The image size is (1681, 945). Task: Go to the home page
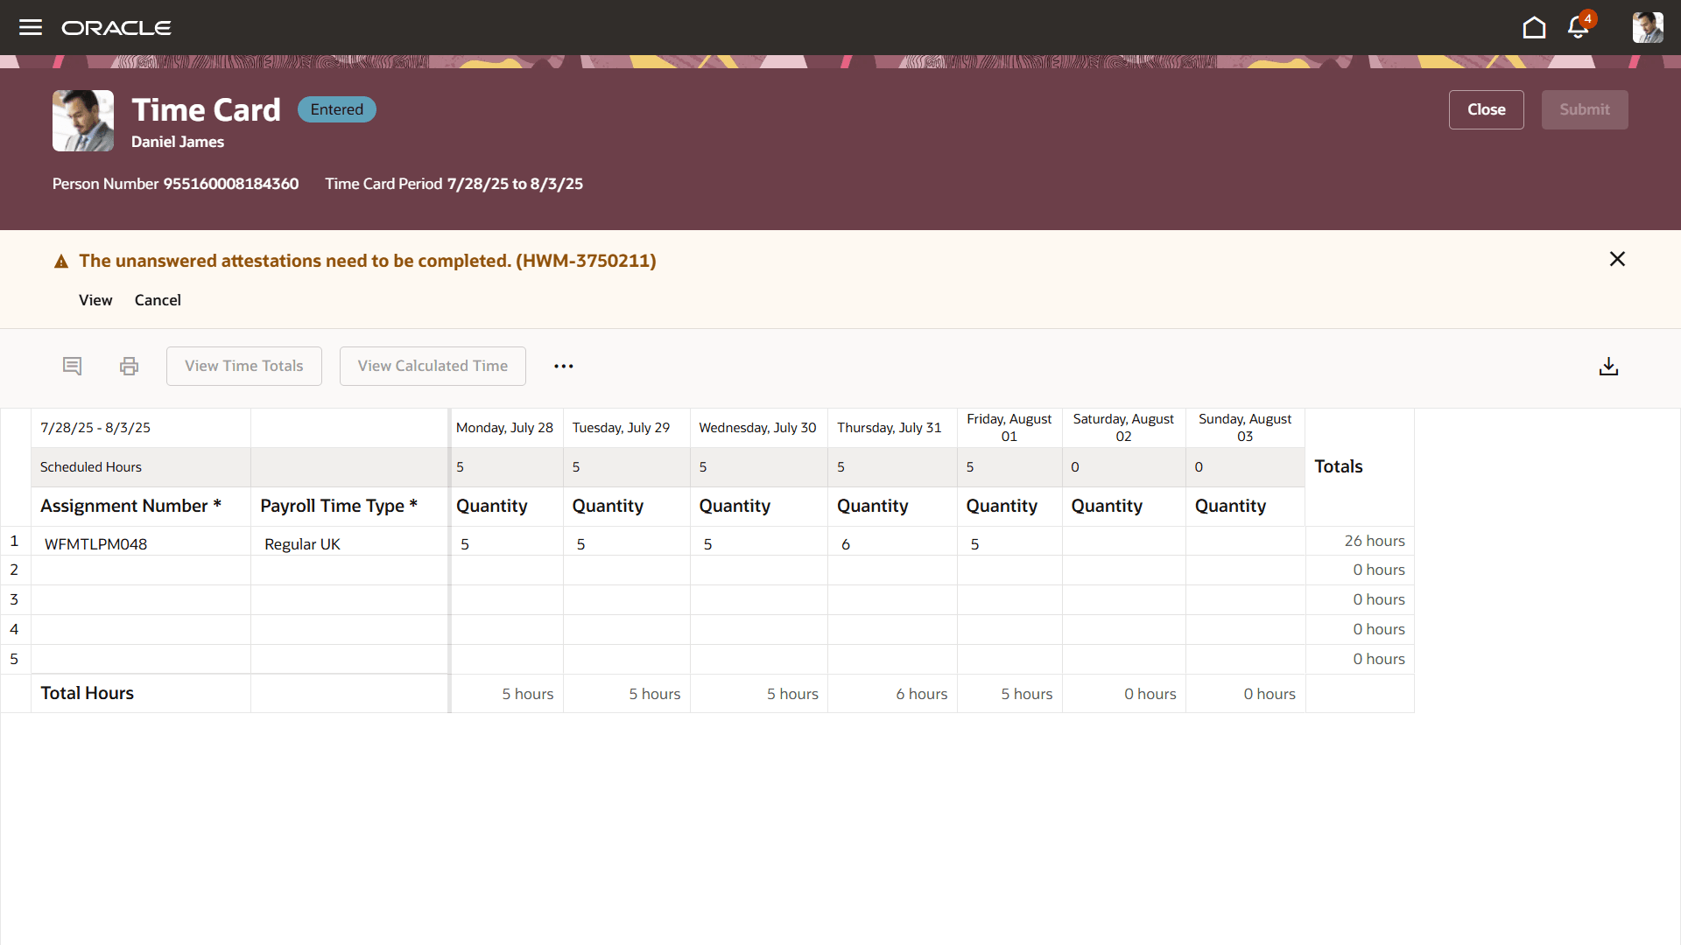1534,27
